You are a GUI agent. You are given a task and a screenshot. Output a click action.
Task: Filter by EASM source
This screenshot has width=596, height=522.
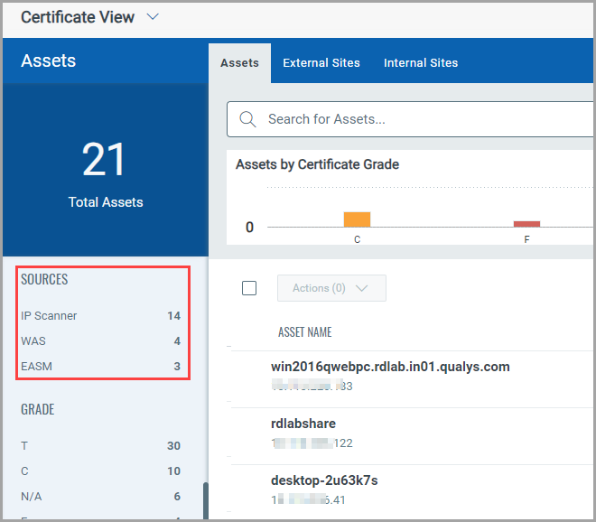36,367
